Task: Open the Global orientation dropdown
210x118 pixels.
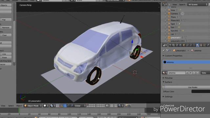Action: tap(80, 106)
